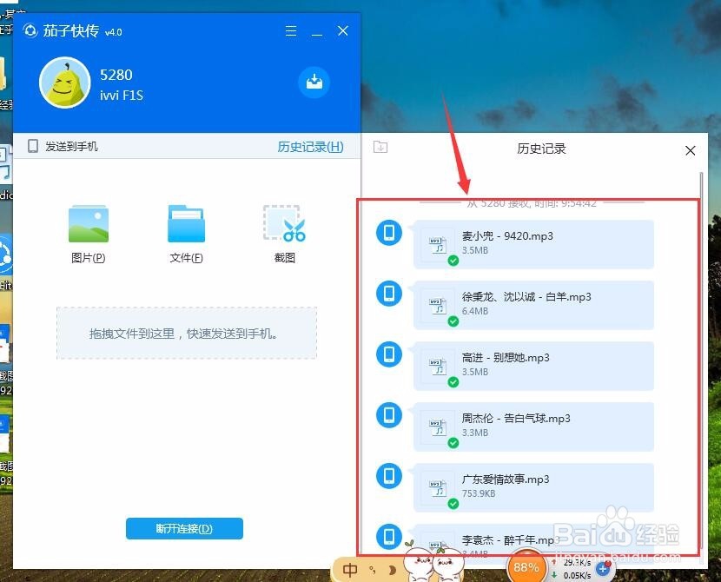Close the 历史记录 panel with its X
This screenshot has width=721, height=582.
[x=690, y=149]
